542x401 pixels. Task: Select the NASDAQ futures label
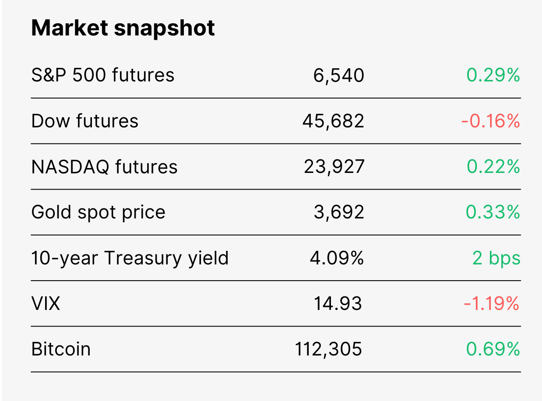point(105,167)
